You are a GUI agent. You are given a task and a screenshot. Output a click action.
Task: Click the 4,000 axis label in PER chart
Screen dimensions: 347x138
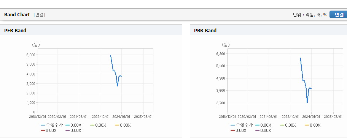(x=31, y=74)
